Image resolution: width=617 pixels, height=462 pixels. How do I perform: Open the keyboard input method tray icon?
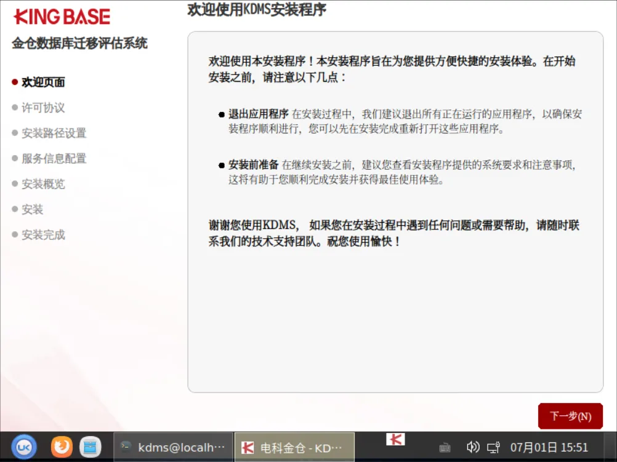click(x=445, y=447)
